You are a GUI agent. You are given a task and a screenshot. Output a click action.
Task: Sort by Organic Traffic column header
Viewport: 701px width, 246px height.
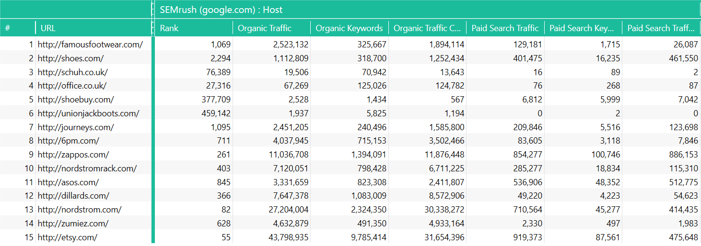271,28
